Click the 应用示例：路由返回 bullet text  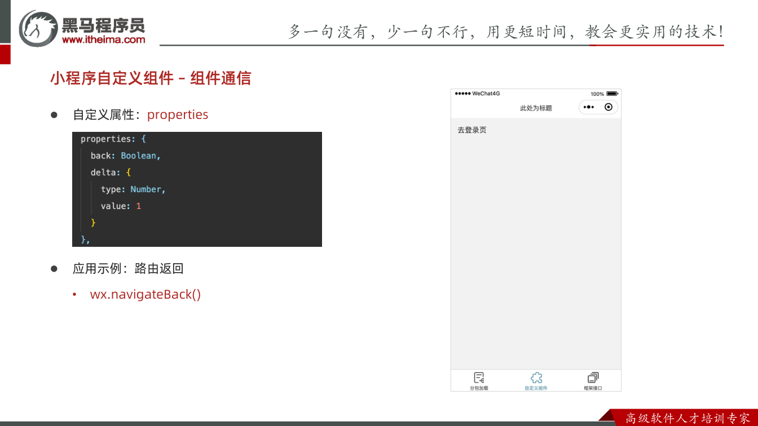128,268
